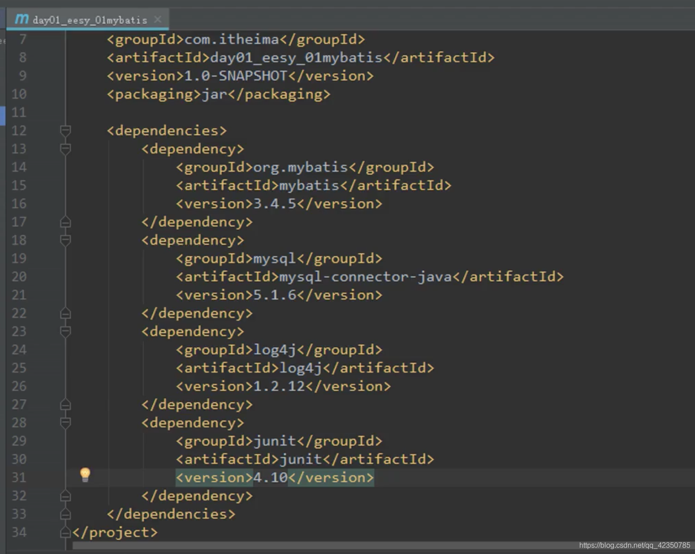Click version value '3.4.5'
The height and width of the screenshot is (554, 695).
275,204
